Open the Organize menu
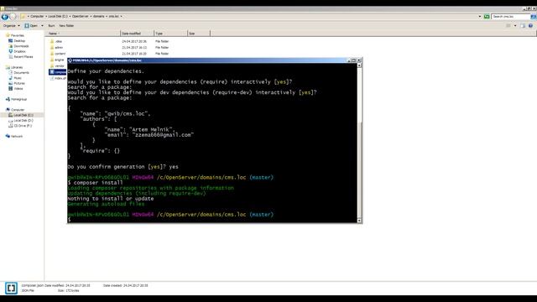Viewport: 537px width, 302px height. pos(11,26)
